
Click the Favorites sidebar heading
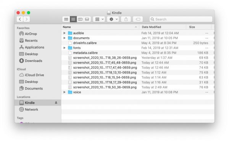pos(23,28)
